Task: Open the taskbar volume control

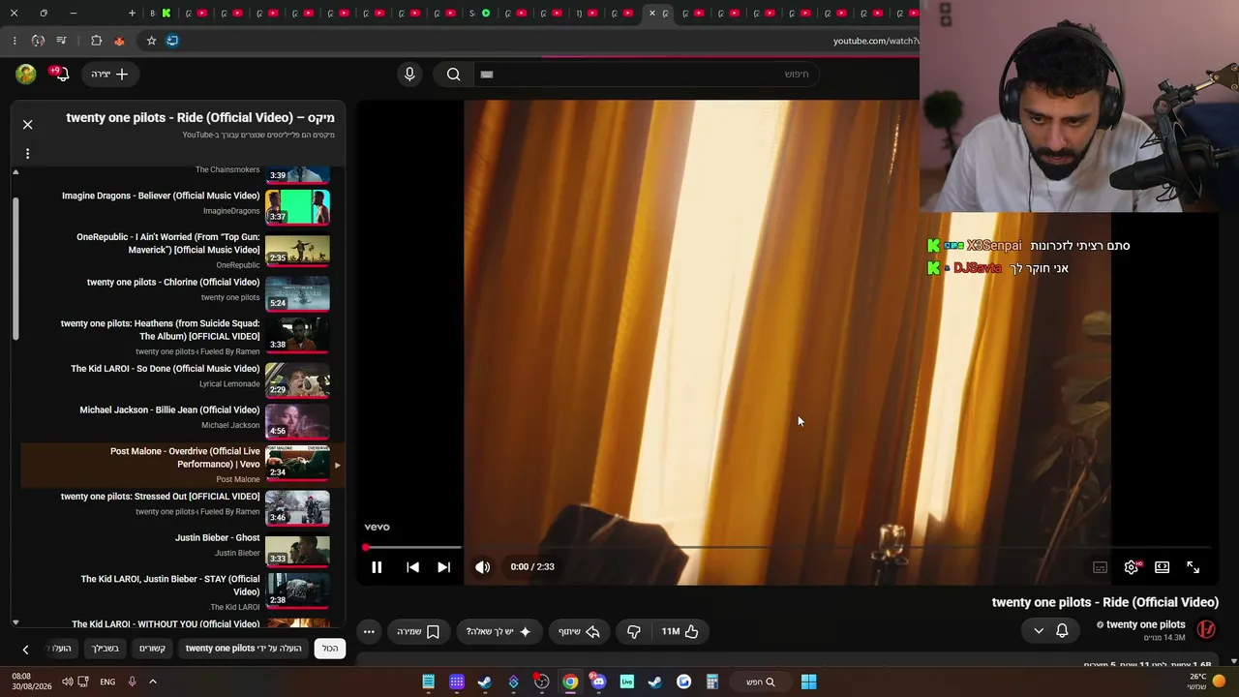Action: [67, 682]
